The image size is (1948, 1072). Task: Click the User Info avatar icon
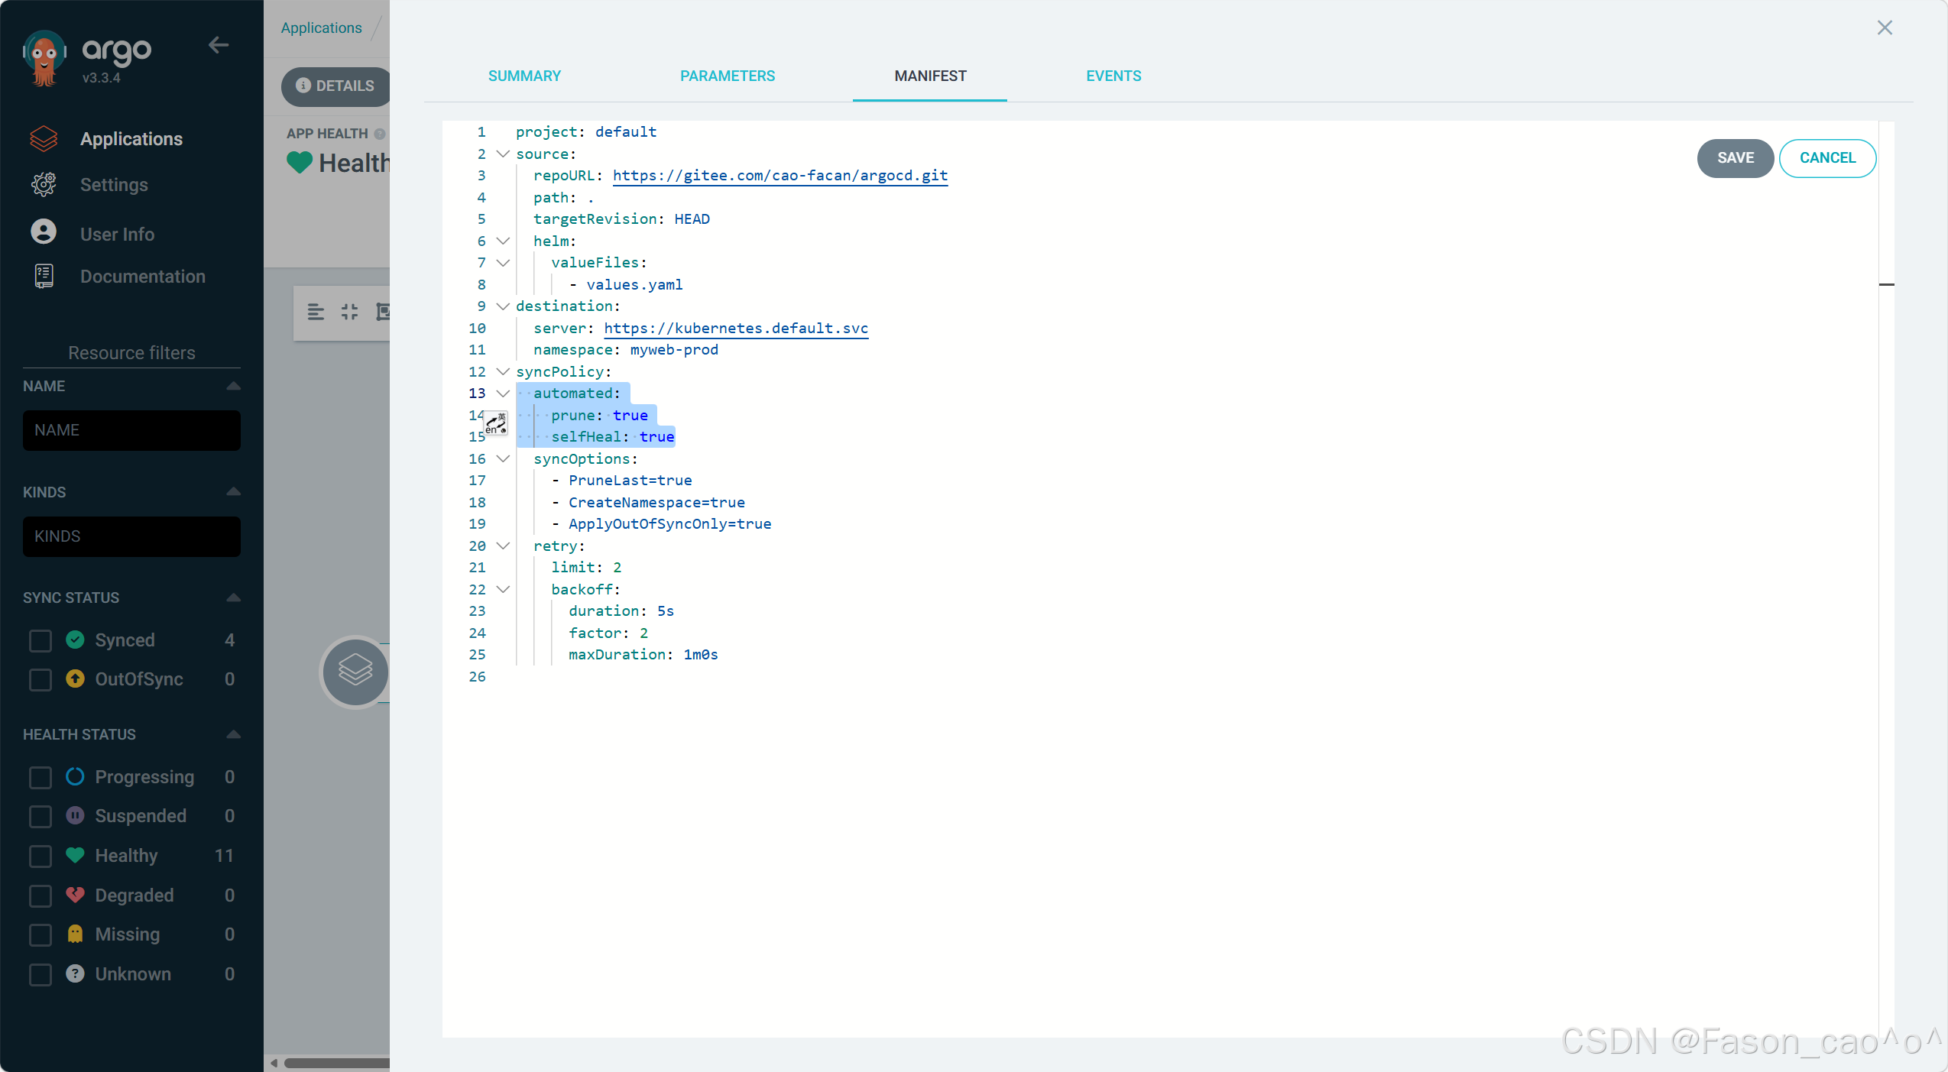click(x=44, y=232)
